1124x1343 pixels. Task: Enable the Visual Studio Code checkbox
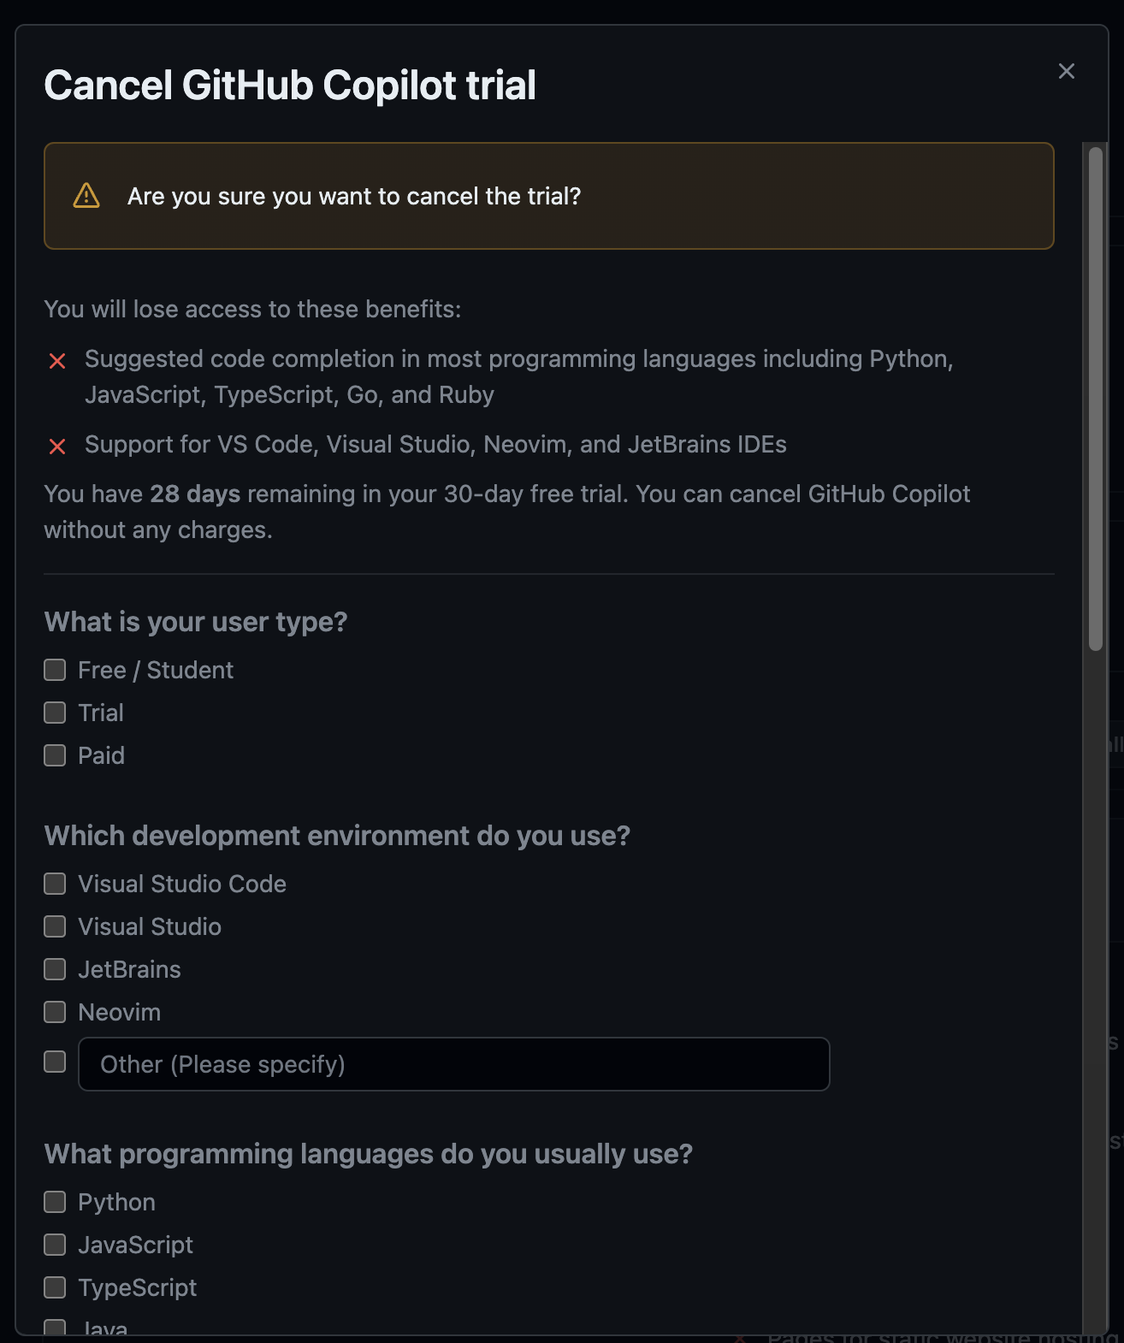pos(55,884)
